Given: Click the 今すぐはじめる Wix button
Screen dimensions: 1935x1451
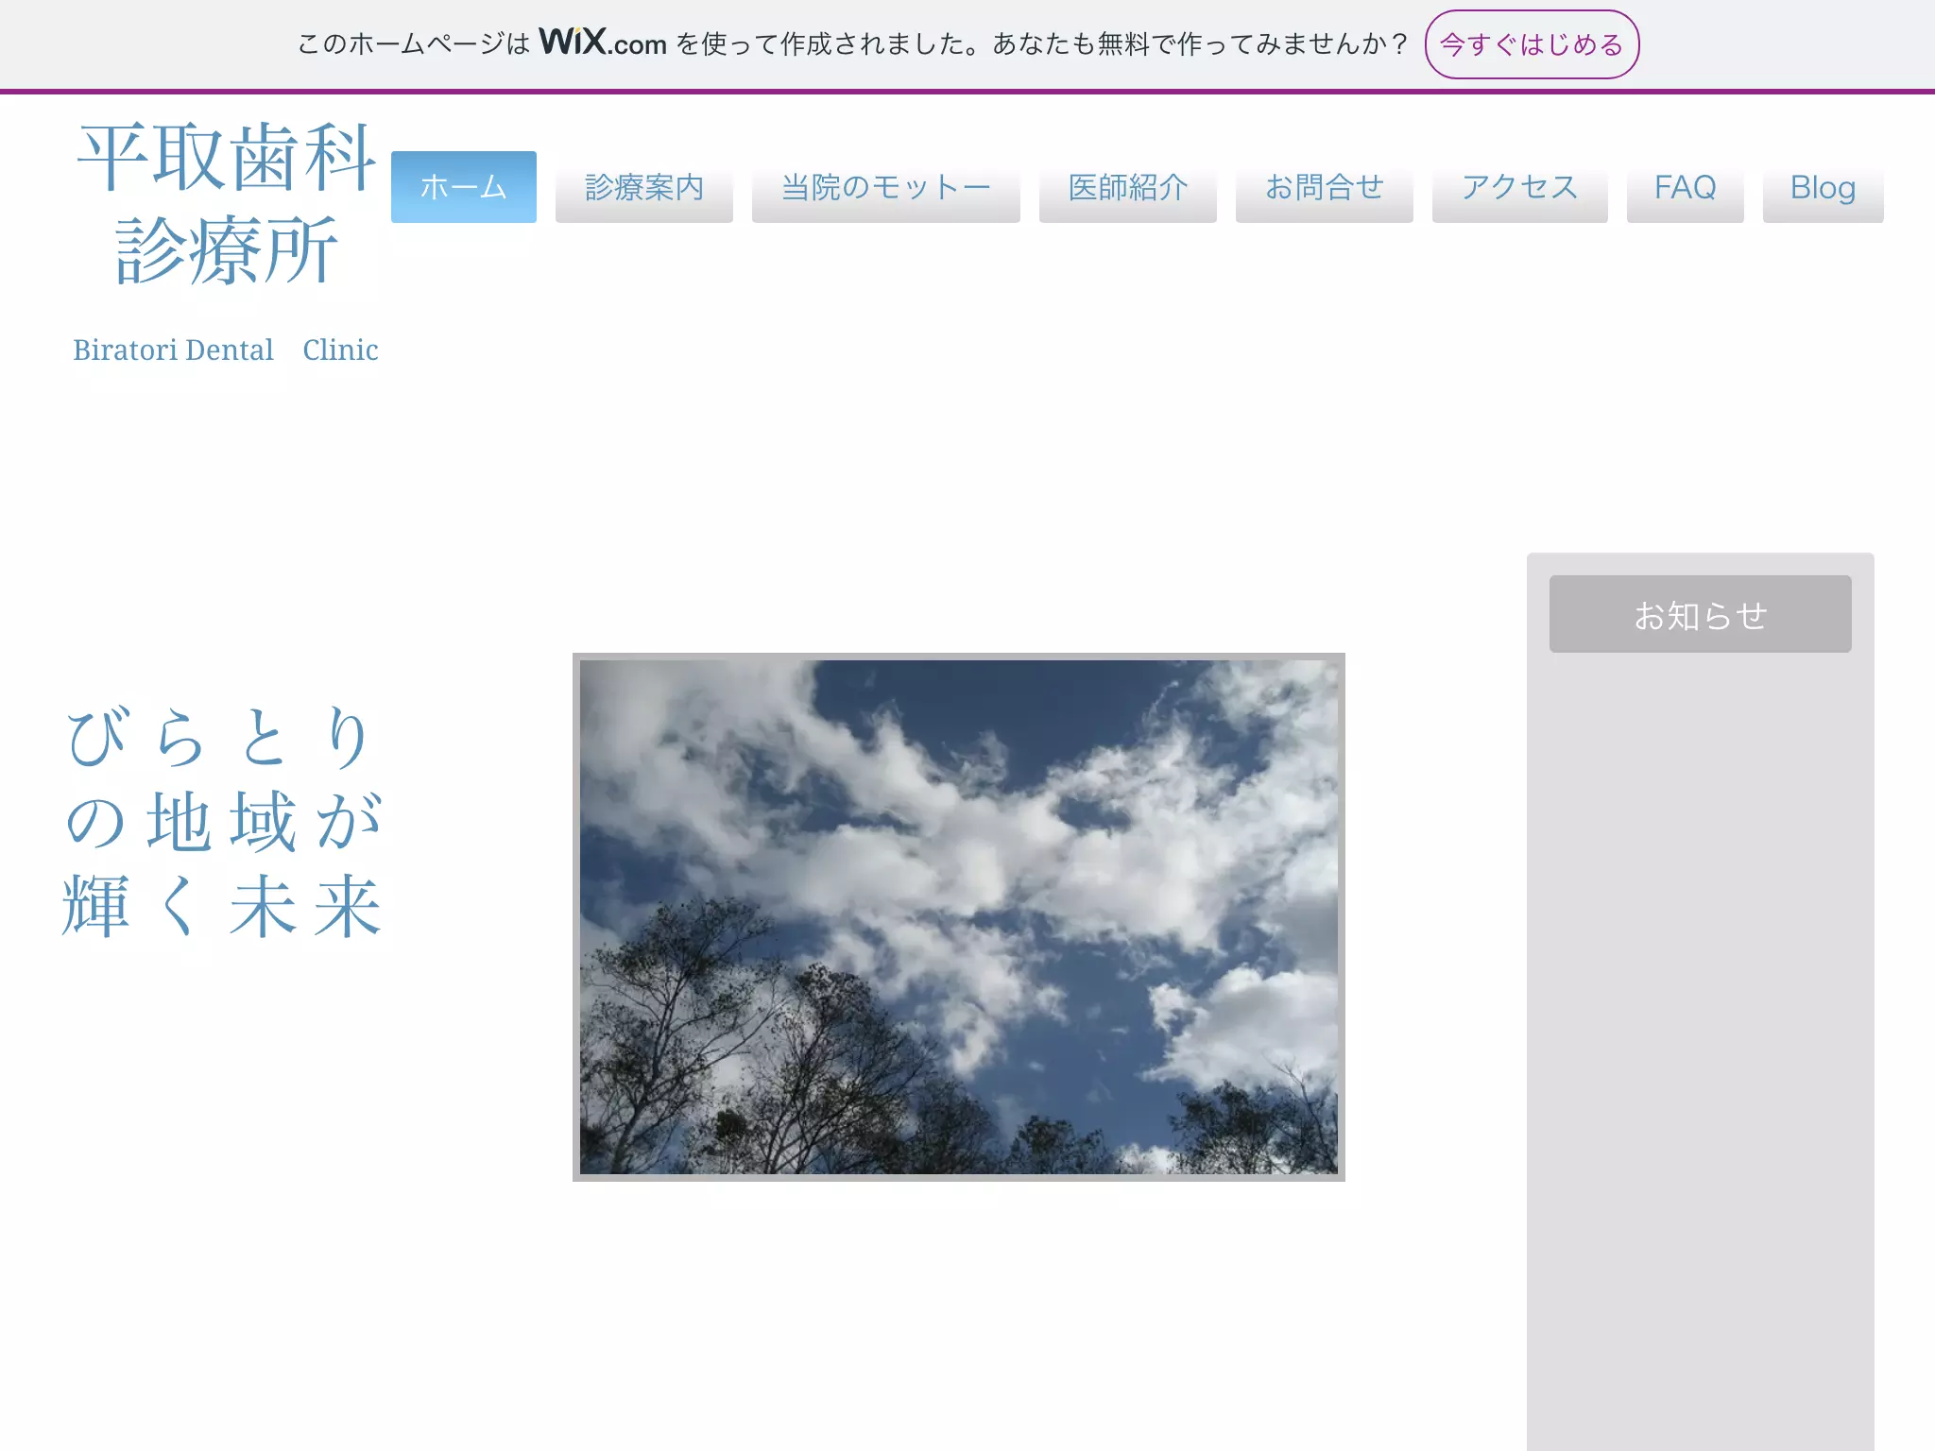Looking at the screenshot, I should point(1532,44).
